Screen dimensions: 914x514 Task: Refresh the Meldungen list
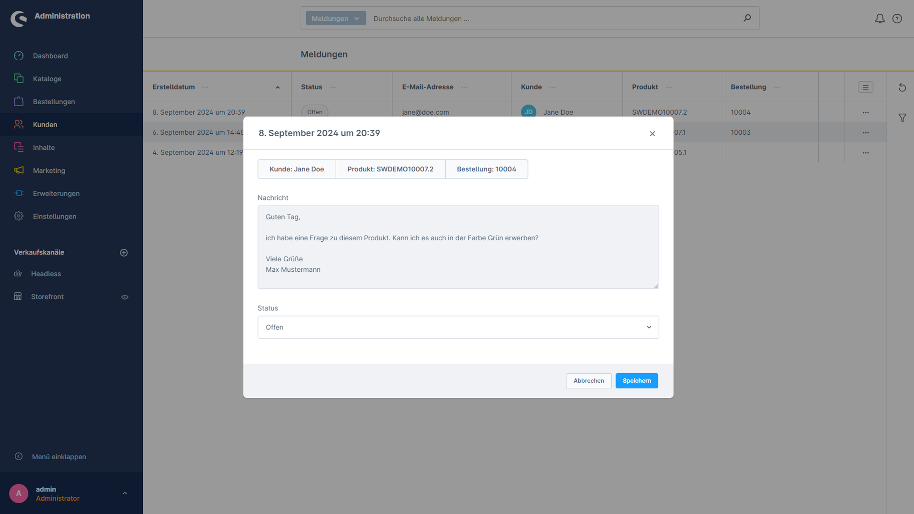pos(902,88)
